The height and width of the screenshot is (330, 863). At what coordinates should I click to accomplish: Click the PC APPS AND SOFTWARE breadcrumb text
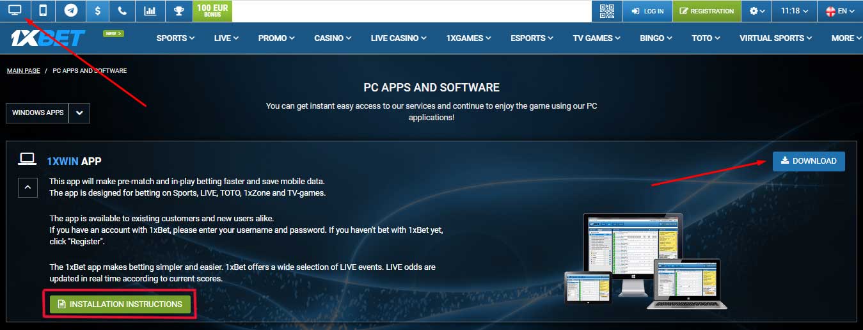click(x=90, y=71)
